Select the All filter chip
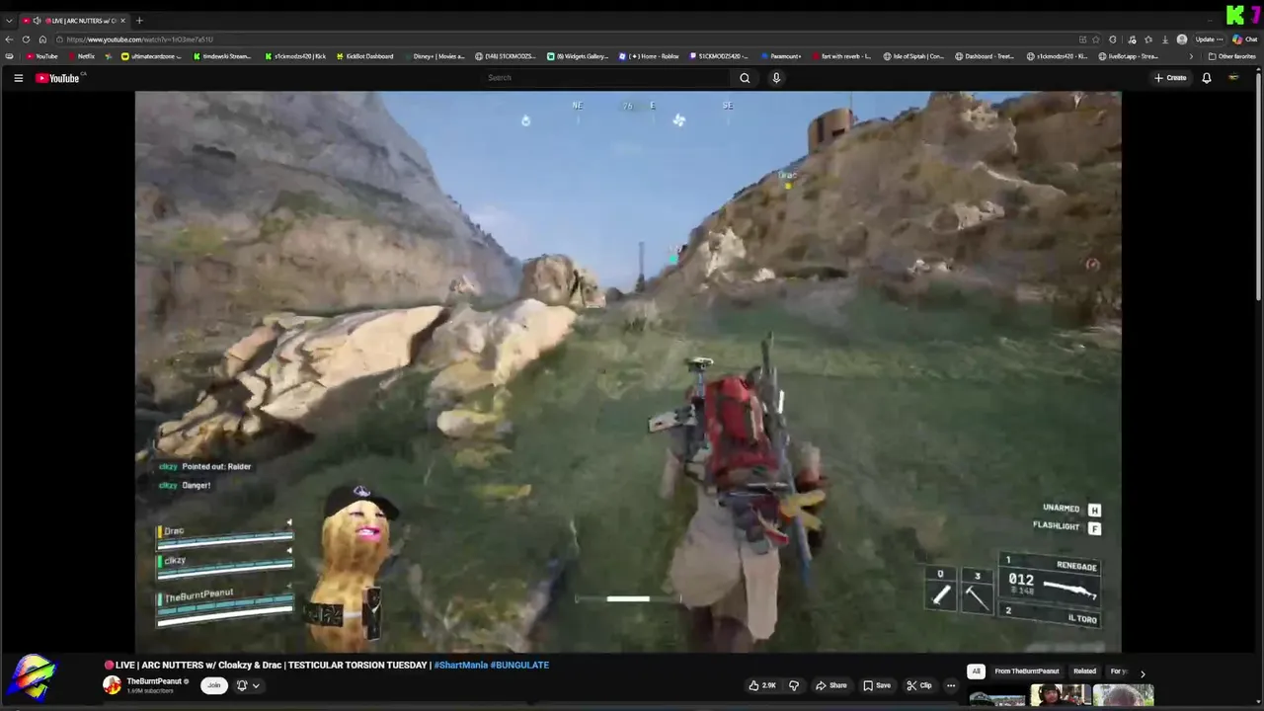Image resolution: width=1264 pixels, height=711 pixels. click(976, 671)
